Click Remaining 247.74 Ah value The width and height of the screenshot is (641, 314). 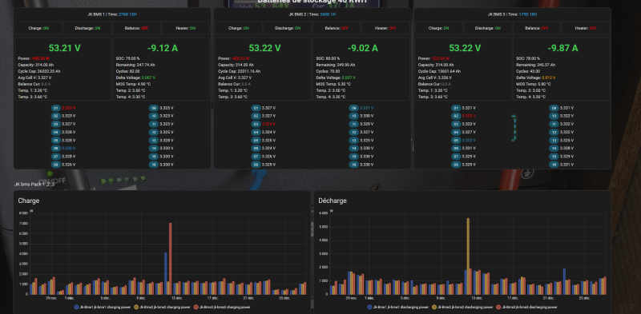[135, 65]
